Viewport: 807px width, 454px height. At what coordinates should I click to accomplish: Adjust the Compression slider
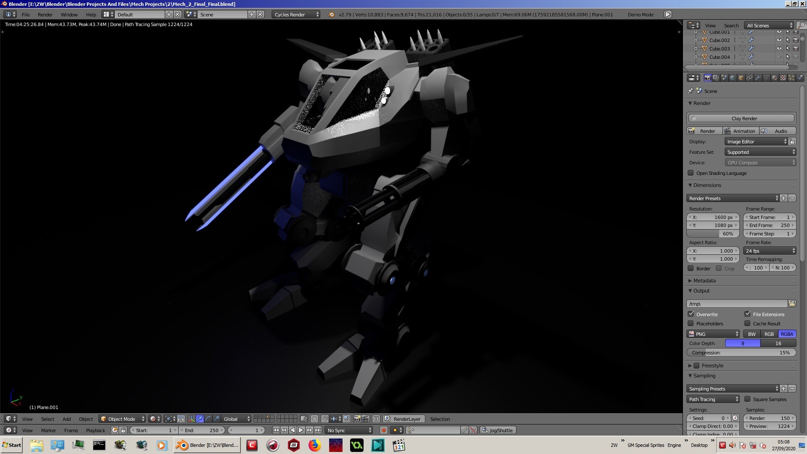coord(741,353)
